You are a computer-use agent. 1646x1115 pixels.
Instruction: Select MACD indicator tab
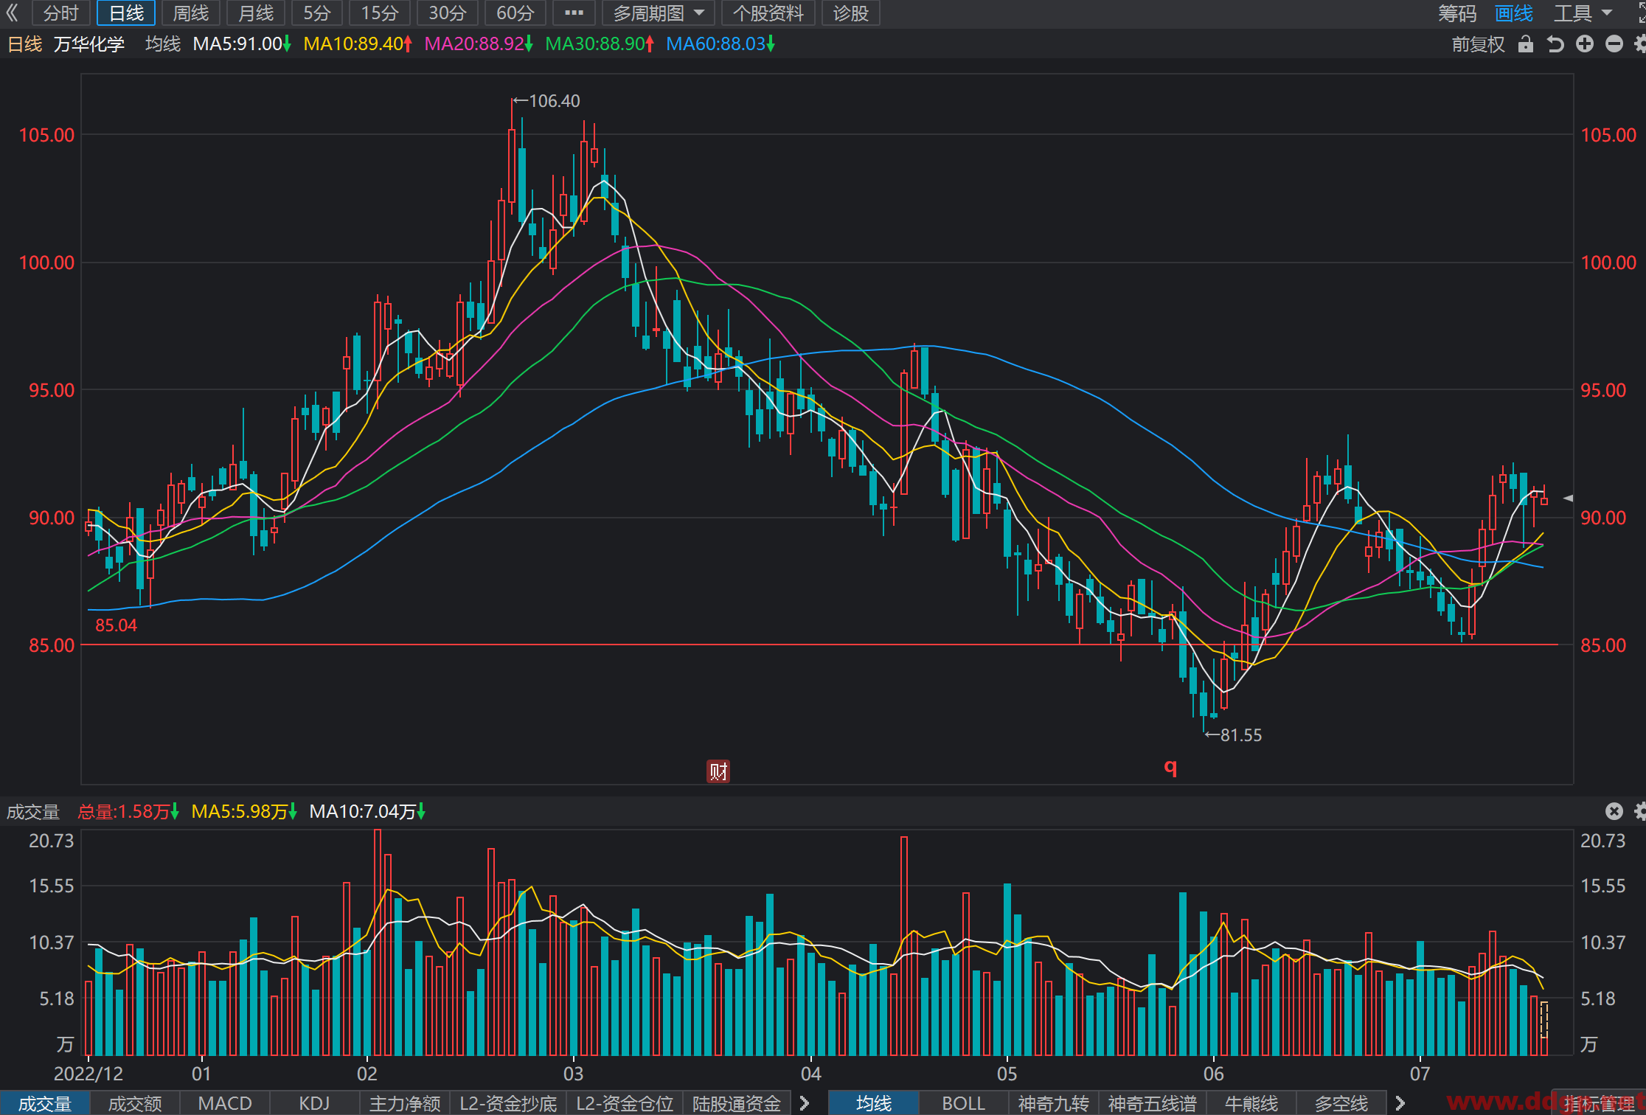point(225,1103)
